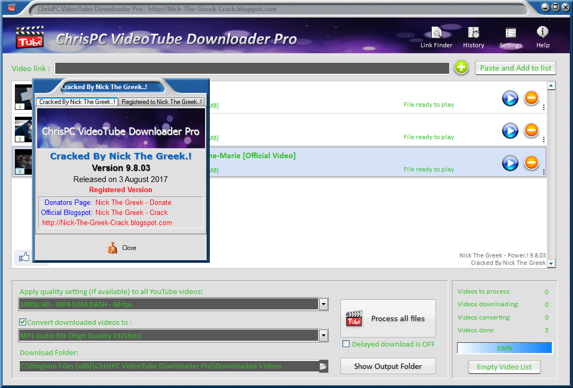Toggle Convert downloaded videos checkbox
Screen dimensions: 573x388
point(23,322)
